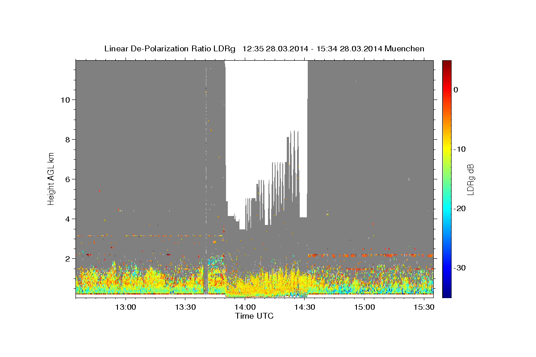Click the 13:30 time tick label
The height and width of the screenshot is (357, 536).
pyautogui.click(x=185, y=307)
